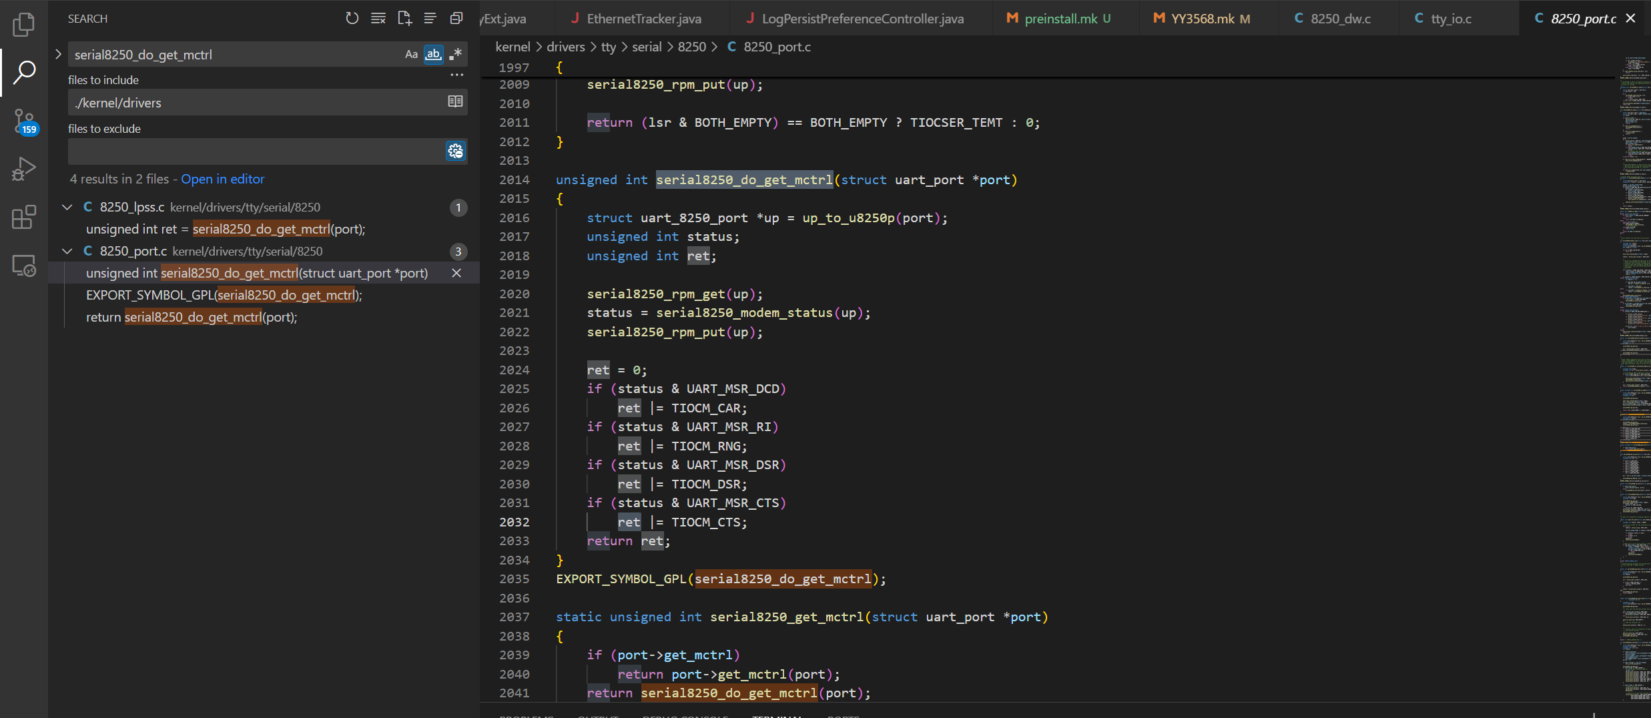Close the 8250_port.c tab
Screen dimensions: 1651x718
(x=1630, y=19)
